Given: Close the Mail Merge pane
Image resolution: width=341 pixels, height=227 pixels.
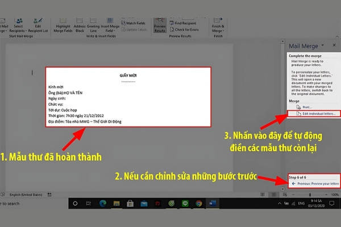Looking at the screenshot, I should click(x=334, y=45).
